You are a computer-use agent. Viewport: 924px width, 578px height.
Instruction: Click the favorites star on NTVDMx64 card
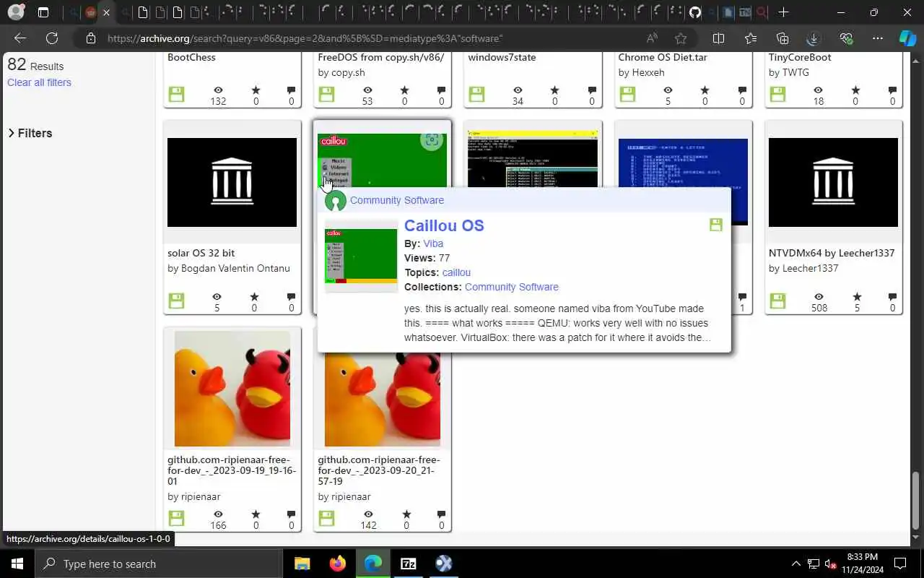click(855, 297)
